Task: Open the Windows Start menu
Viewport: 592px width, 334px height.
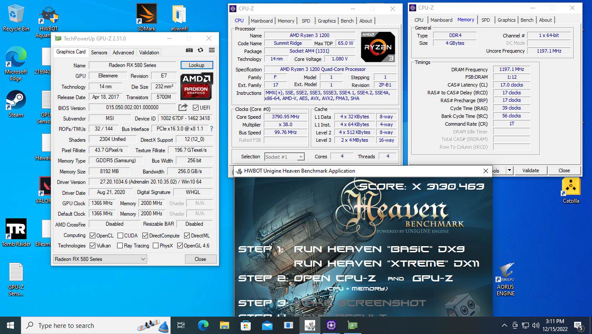Action: point(10,325)
